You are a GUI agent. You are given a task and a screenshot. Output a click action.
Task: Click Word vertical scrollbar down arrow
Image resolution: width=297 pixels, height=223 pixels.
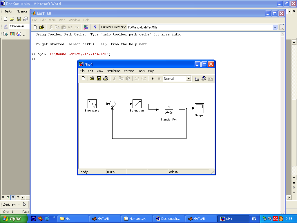(x=294, y=178)
